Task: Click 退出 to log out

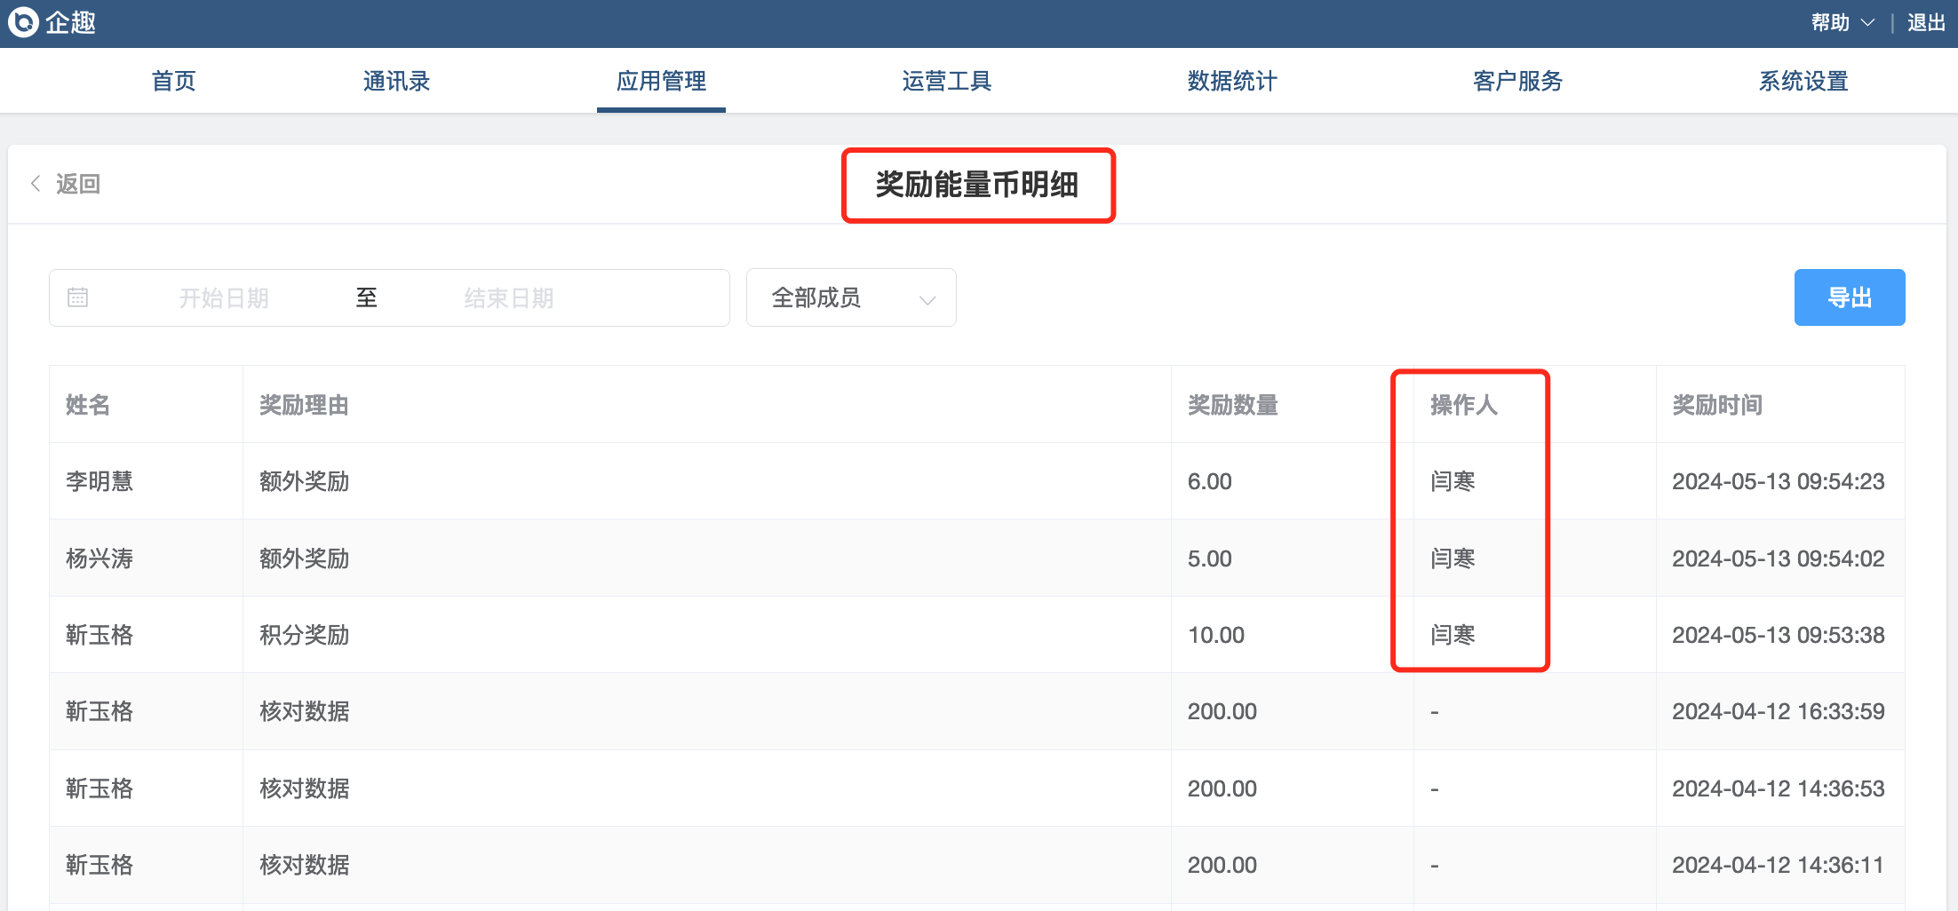Action: [x=1926, y=23]
